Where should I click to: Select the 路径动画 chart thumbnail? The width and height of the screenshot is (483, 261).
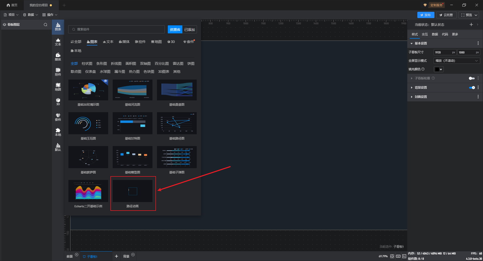click(133, 191)
